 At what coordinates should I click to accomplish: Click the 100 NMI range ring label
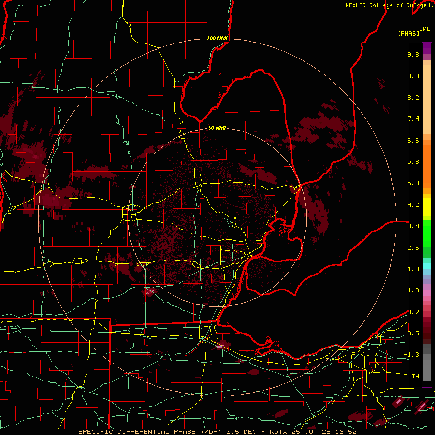coord(217,38)
